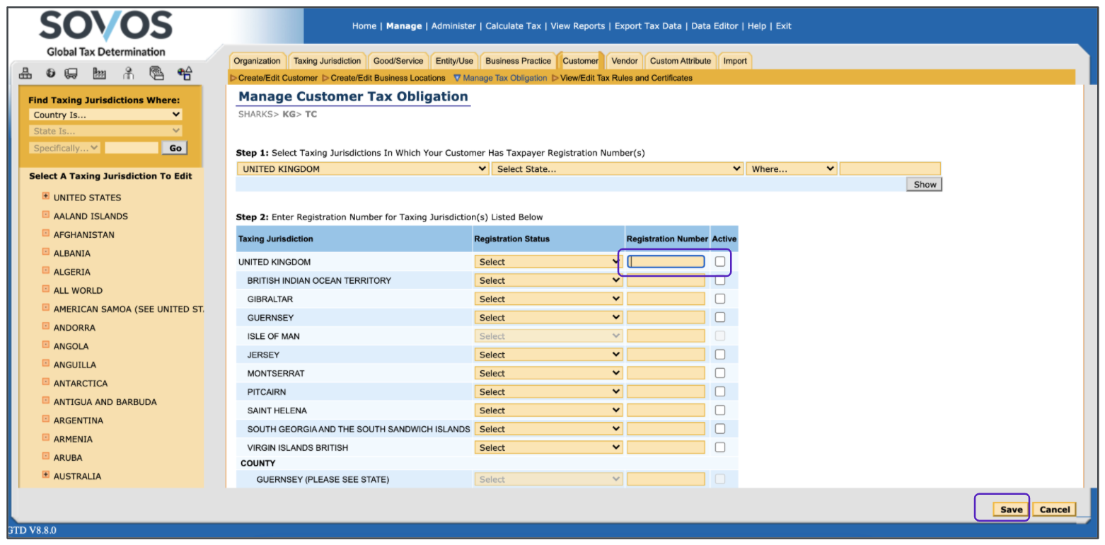Click the Show button
1105x545 pixels.
[925, 185]
